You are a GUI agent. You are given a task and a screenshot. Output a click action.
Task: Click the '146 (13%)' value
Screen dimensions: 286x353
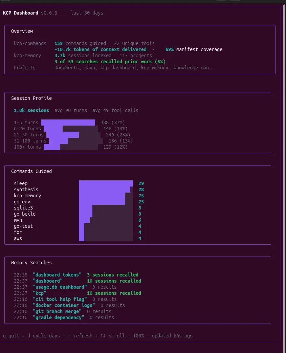click(x=115, y=129)
